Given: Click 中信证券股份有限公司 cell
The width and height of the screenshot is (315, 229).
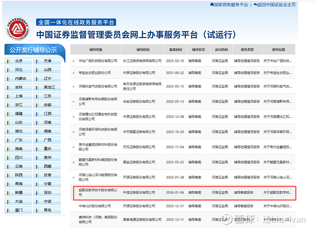Looking at the screenshot, I should point(139,192).
